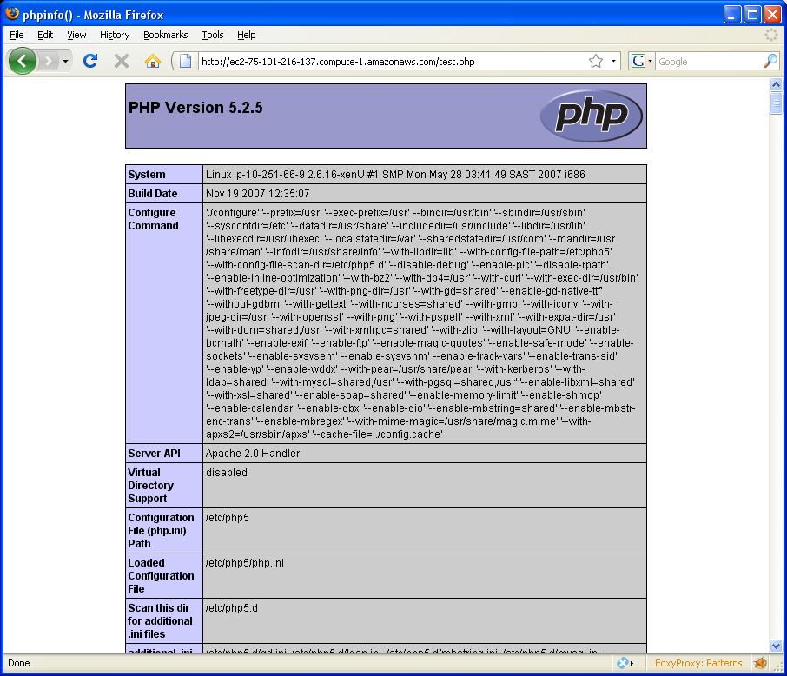Open the File menu
Viewport: 787px width, 676px height.
(17, 35)
